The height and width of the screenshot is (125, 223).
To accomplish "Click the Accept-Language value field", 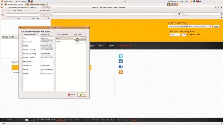I will click(x=47, y=50).
